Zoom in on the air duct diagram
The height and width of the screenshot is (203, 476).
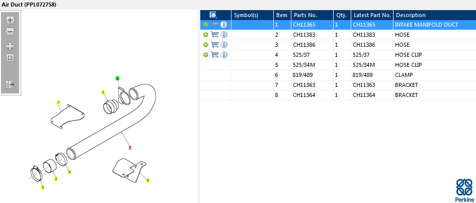point(11,20)
